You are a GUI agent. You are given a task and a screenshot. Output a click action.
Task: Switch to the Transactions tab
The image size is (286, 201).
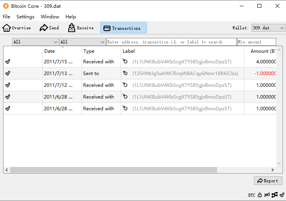[x=123, y=28]
